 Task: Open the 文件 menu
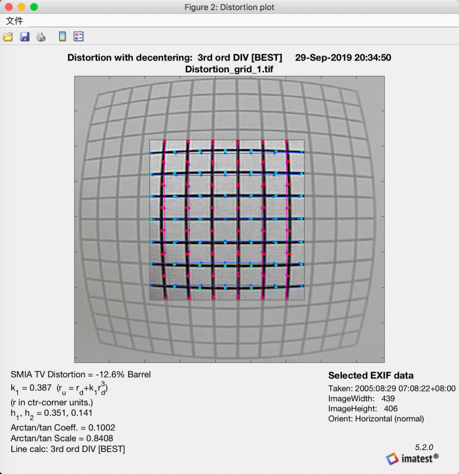click(x=14, y=21)
